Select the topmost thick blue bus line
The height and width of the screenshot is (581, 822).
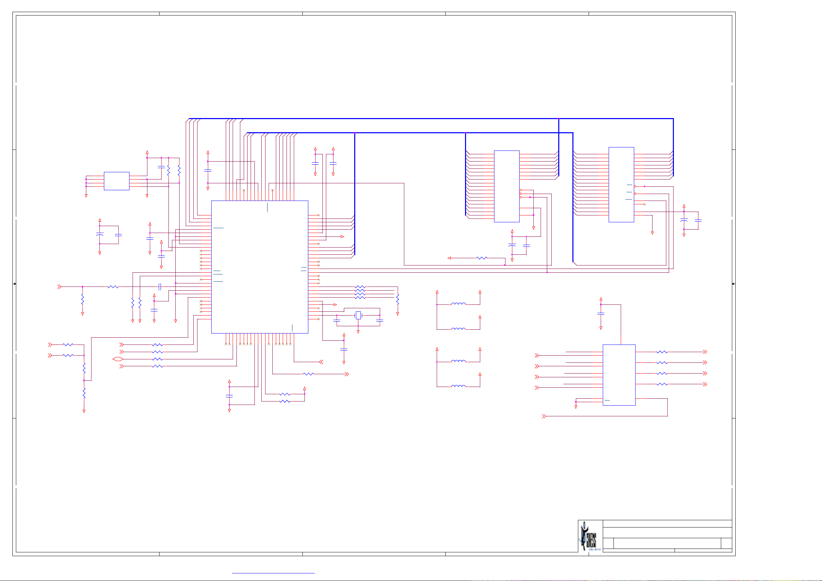(x=431, y=118)
